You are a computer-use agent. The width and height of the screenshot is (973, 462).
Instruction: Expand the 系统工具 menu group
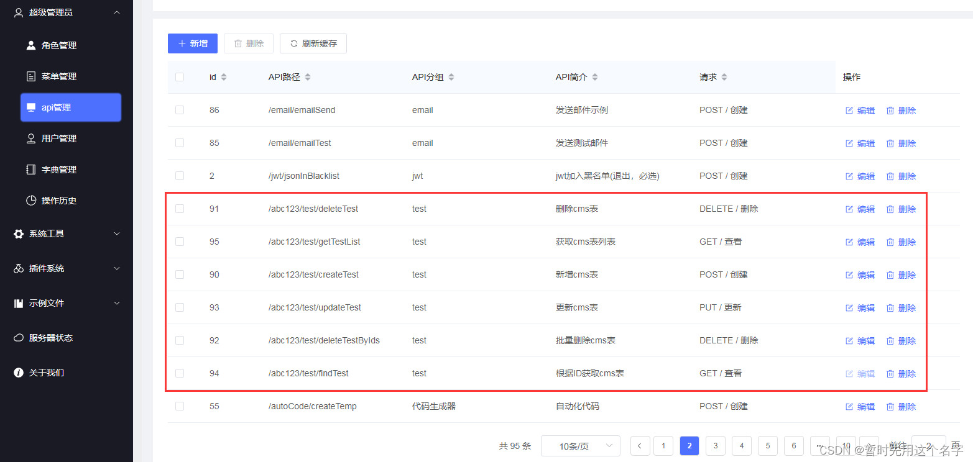[x=67, y=233]
